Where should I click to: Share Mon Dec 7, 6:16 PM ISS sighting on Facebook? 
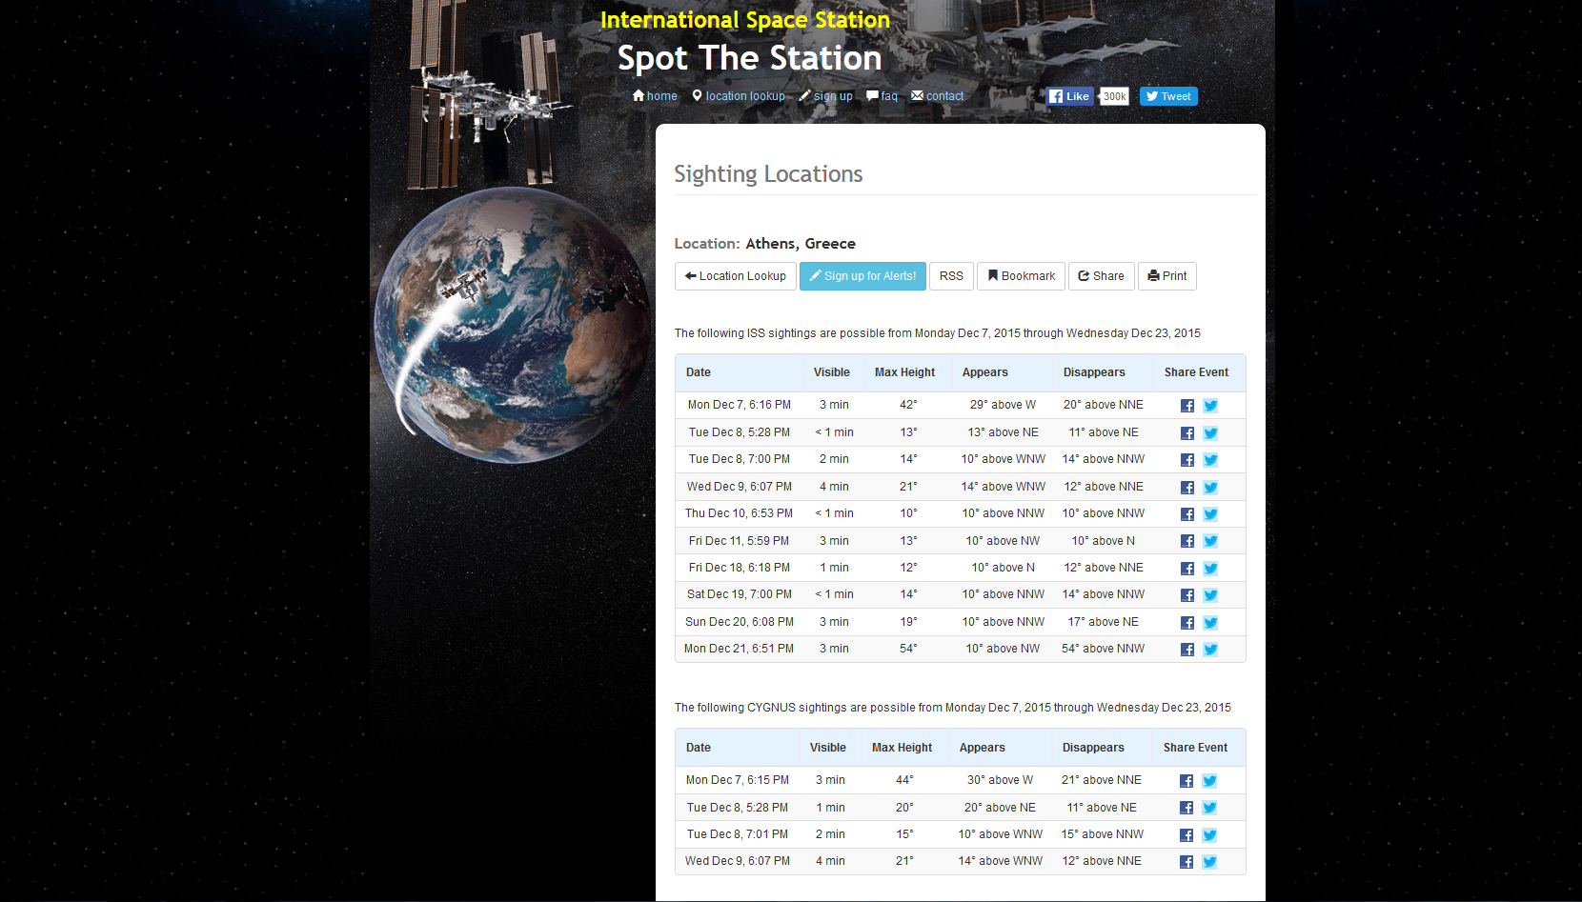[x=1187, y=406]
